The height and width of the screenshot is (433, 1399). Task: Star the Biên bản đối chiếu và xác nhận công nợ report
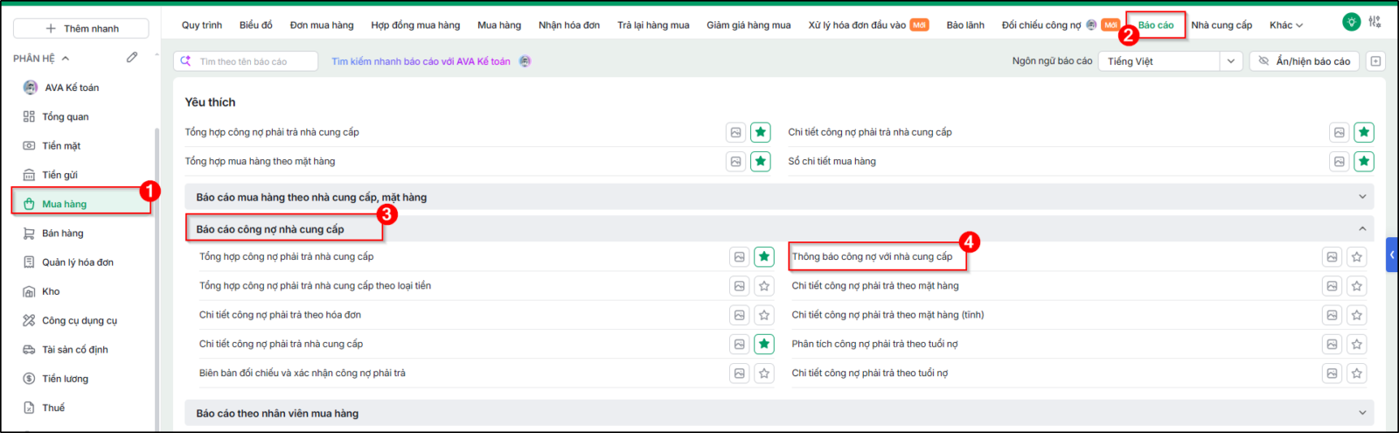(764, 374)
